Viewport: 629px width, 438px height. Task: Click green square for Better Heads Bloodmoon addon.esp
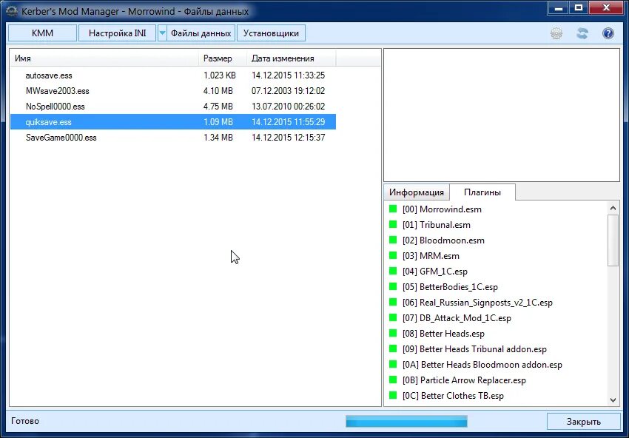393,364
